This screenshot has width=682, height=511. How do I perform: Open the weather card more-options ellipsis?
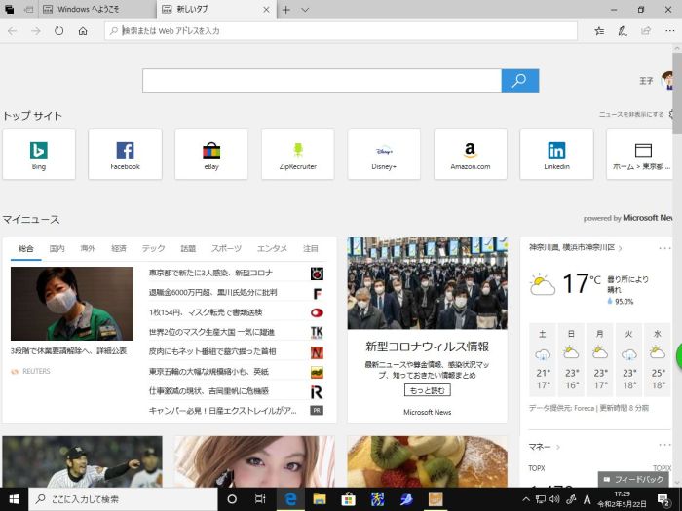click(x=661, y=248)
